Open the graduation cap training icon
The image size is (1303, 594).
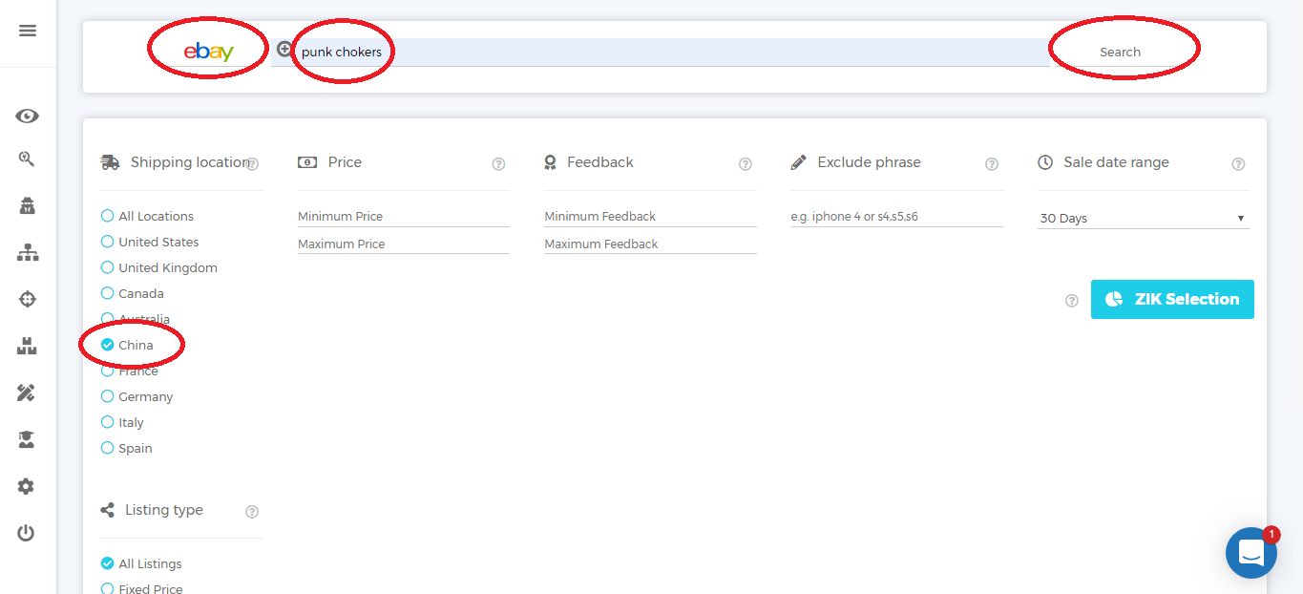tap(27, 439)
